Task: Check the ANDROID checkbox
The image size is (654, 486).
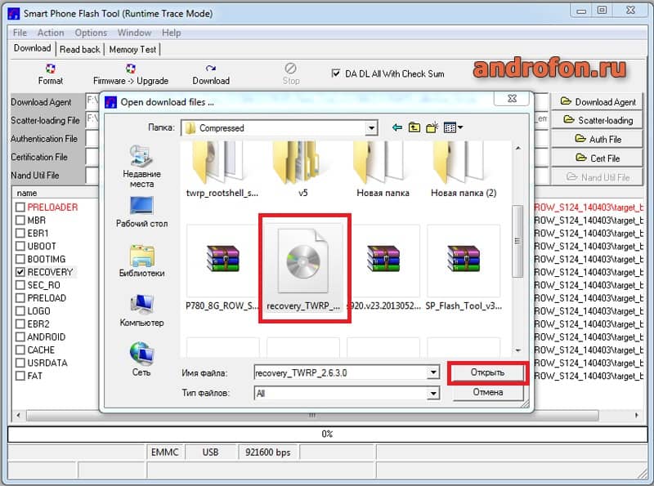Action: click(20, 337)
